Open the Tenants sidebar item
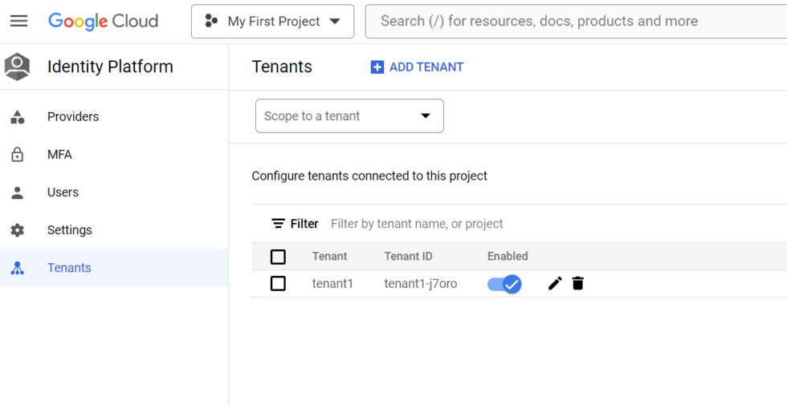The width and height of the screenshot is (787, 405). tap(114, 268)
